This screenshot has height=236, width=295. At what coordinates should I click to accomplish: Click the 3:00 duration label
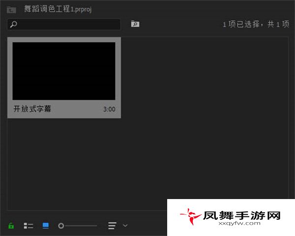click(109, 109)
